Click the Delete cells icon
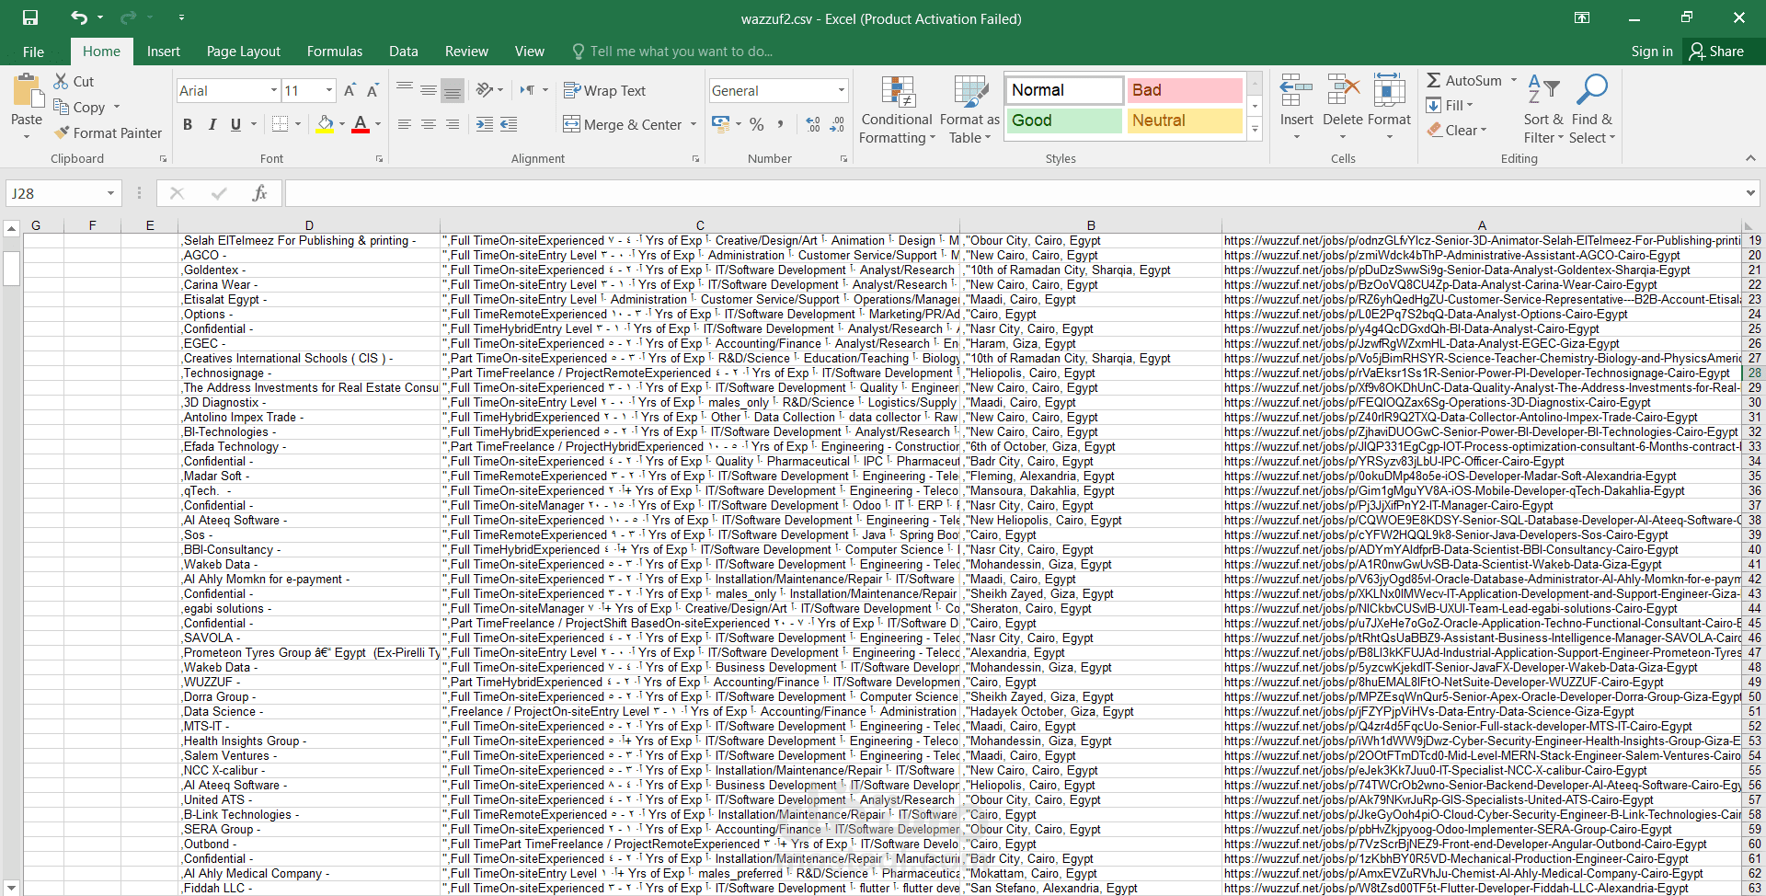 point(1343,92)
